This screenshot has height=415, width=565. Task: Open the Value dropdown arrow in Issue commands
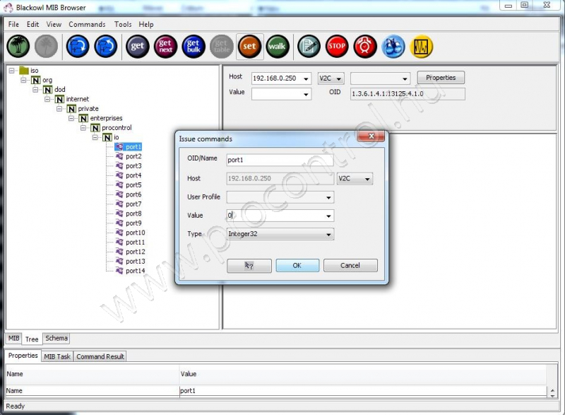(328, 216)
